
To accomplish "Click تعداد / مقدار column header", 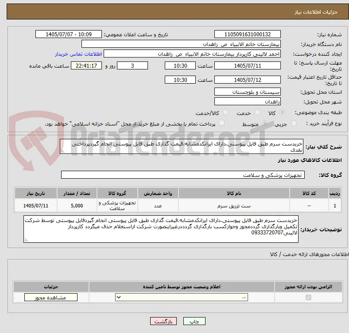I will (77, 193).
